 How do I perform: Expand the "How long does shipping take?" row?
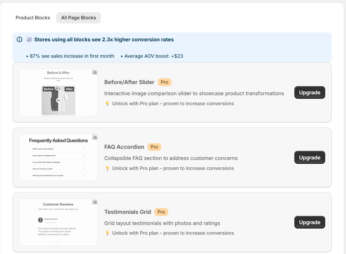tap(59, 156)
